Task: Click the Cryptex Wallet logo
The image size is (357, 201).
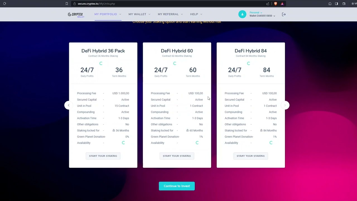Action: coord(76,15)
